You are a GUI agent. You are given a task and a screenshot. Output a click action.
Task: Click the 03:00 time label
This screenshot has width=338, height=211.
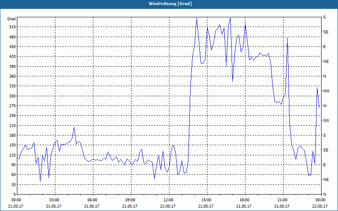click(x=55, y=200)
